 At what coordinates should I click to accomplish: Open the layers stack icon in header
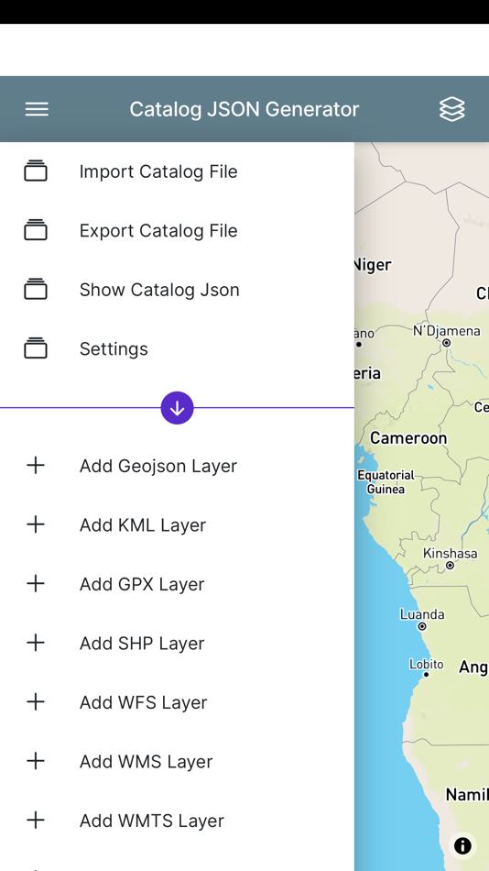(451, 109)
